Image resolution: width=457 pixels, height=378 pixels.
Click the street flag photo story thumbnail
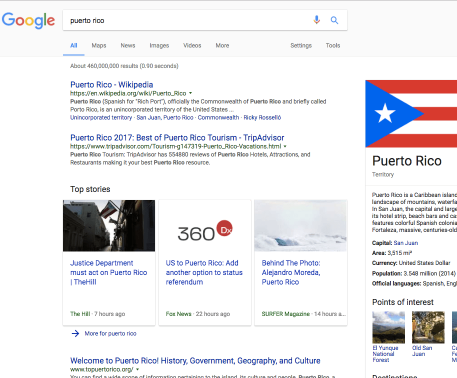click(109, 225)
